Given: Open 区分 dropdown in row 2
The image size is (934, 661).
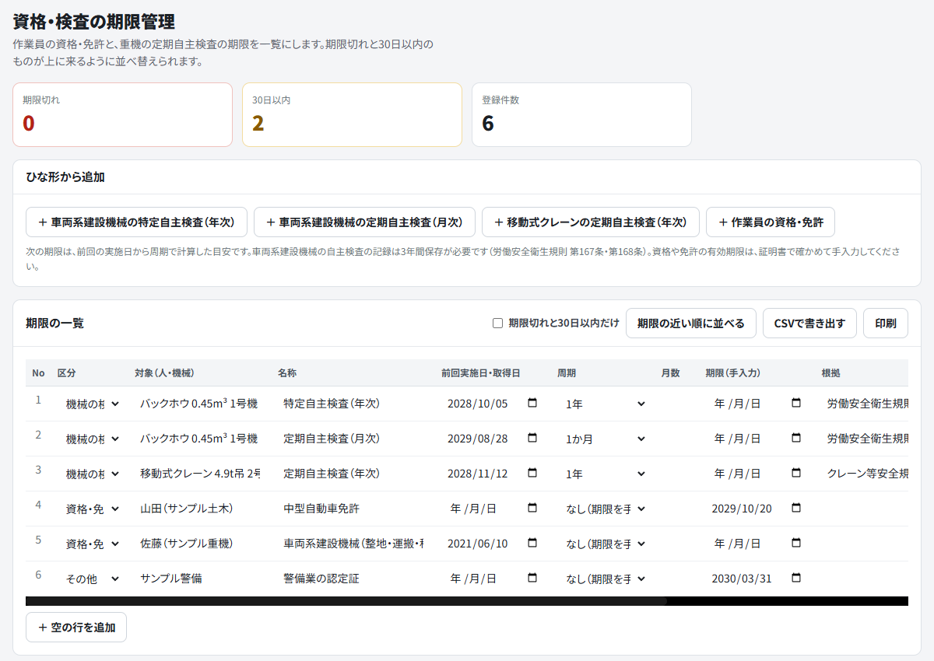Looking at the screenshot, I should [x=93, y=439].
